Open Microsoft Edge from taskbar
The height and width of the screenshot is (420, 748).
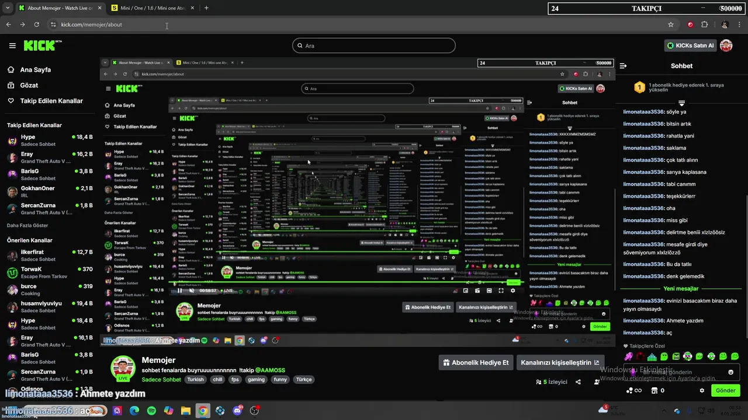pyautogui.click(x=134, y=411)
